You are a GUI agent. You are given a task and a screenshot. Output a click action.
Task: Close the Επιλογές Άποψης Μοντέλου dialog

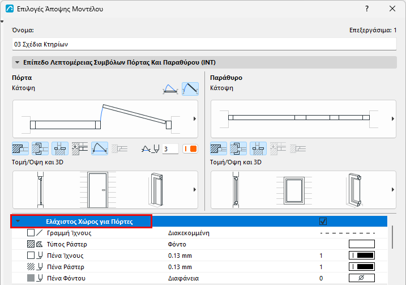pos(392,9)
